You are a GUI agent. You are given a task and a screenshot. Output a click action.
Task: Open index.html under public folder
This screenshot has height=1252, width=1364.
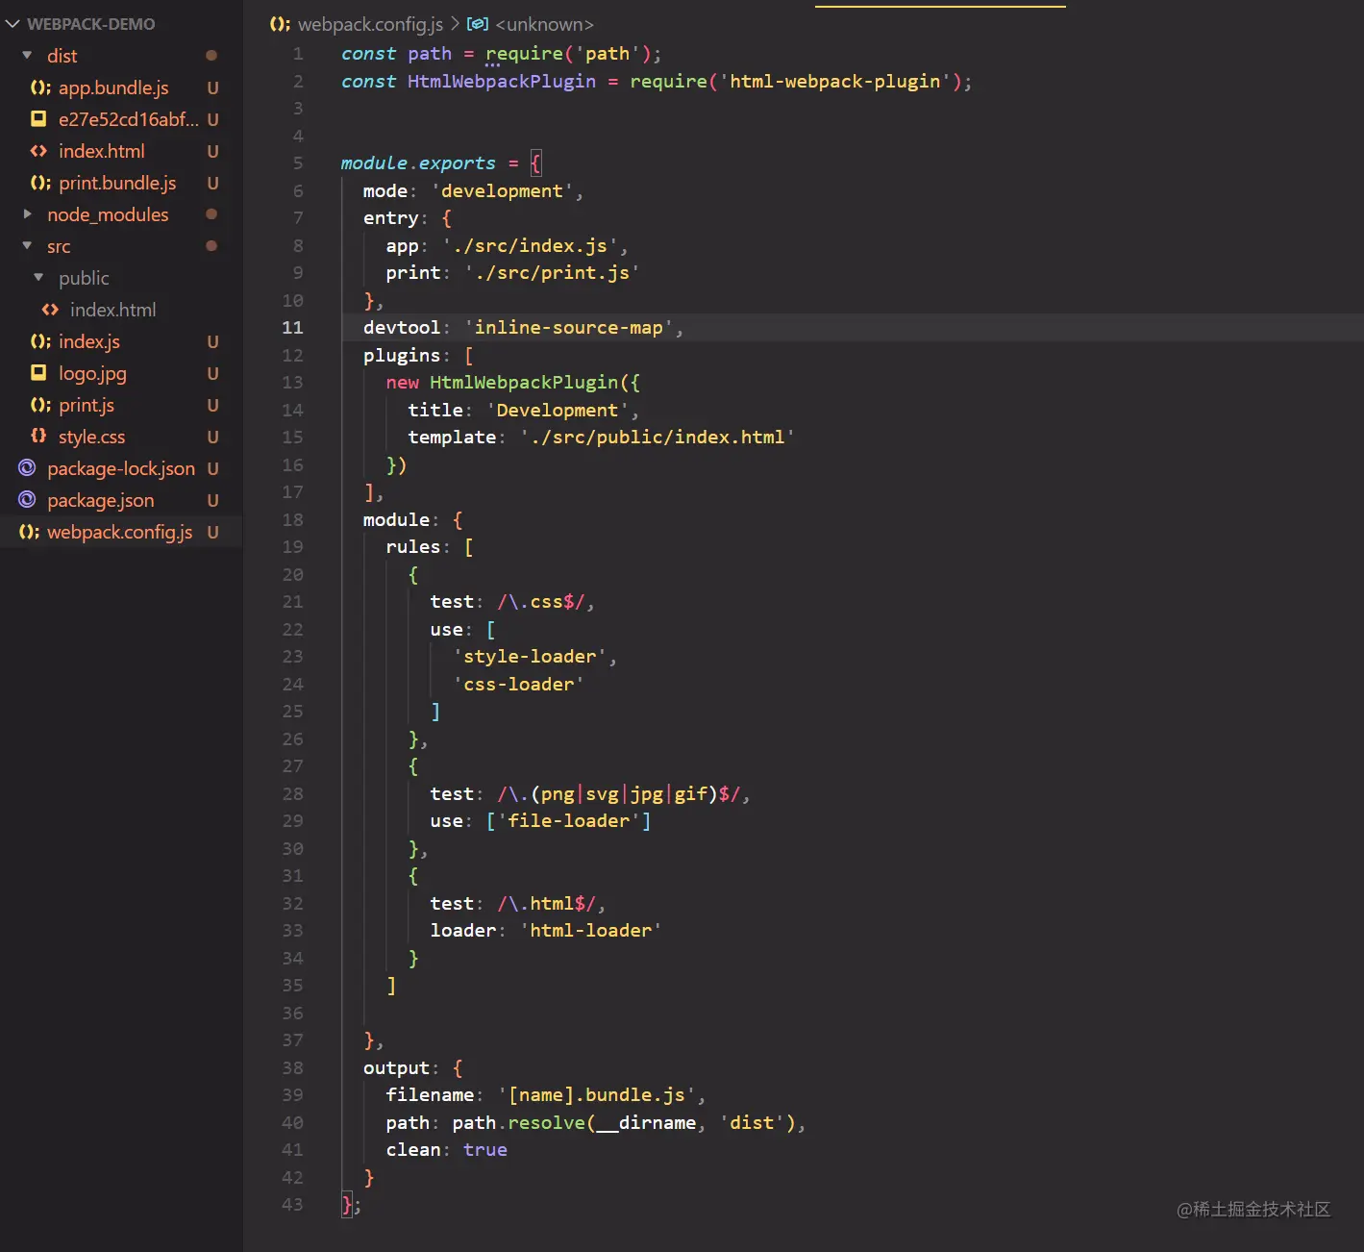112,310
